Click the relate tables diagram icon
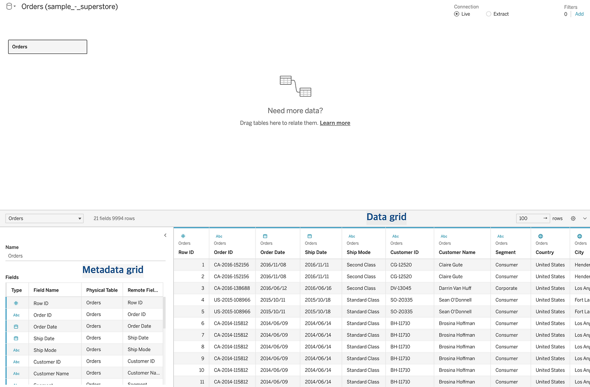Screen dimensions: 590x387 (295, 86)
